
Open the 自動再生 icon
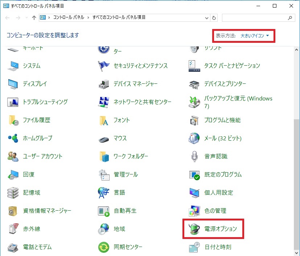point(103,211)
